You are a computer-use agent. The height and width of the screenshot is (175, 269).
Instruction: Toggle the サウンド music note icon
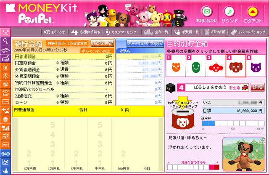(x=229, y=12)
